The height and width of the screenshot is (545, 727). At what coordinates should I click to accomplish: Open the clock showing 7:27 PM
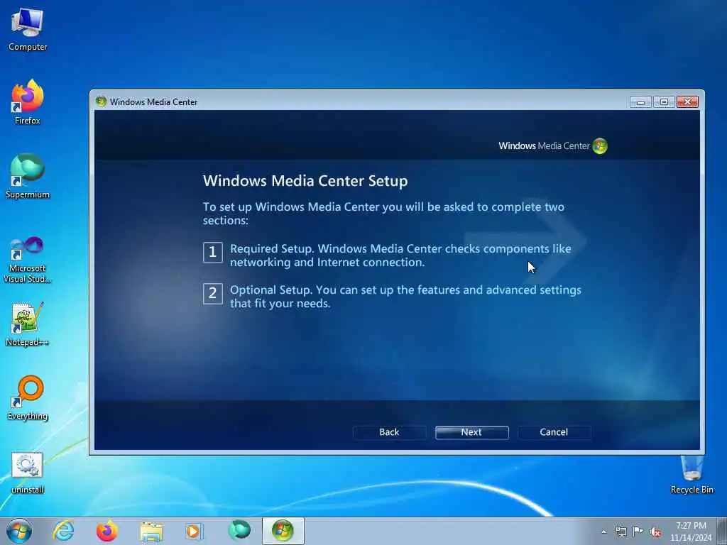tap(690, 531)
